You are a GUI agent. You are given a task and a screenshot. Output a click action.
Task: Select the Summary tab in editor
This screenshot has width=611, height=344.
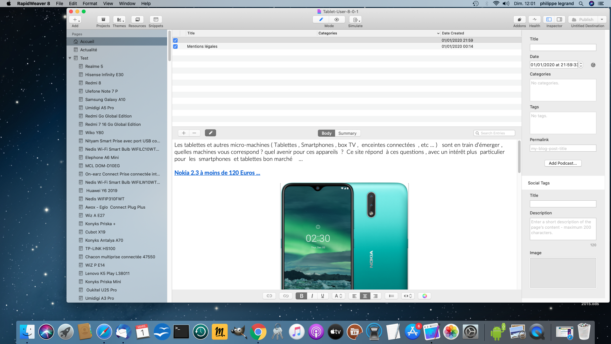click(348, 133)
